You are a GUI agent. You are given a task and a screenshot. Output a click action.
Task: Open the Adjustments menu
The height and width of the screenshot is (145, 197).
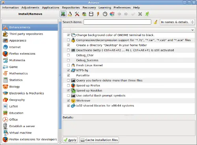click(x=30, y=7)
